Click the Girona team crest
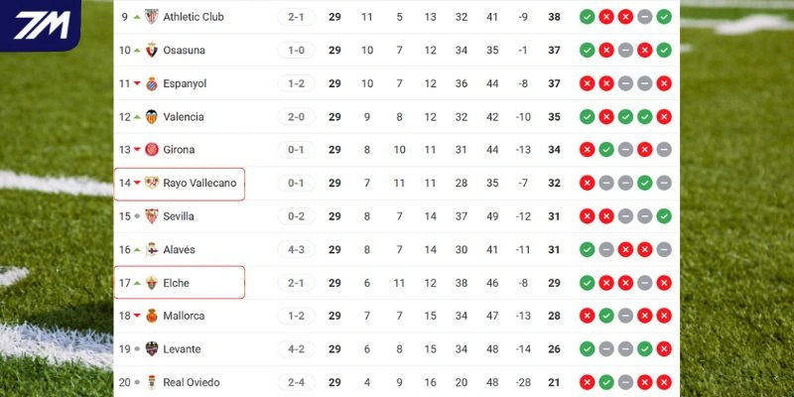 152,150
